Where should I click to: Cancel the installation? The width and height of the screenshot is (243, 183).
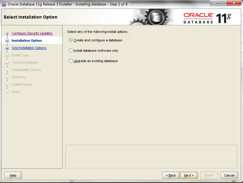coord(229,175)
